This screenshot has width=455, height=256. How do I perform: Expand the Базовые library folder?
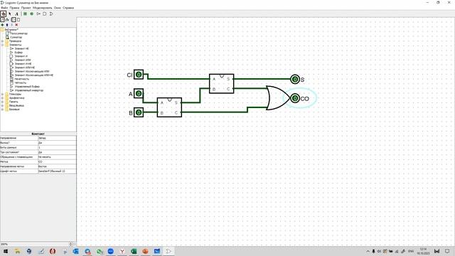point(2,110)
